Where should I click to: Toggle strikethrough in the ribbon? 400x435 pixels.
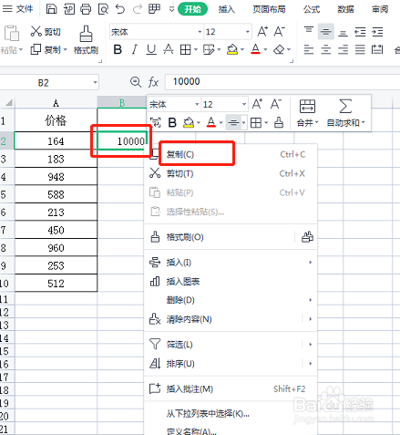click(x=169, y=49)
